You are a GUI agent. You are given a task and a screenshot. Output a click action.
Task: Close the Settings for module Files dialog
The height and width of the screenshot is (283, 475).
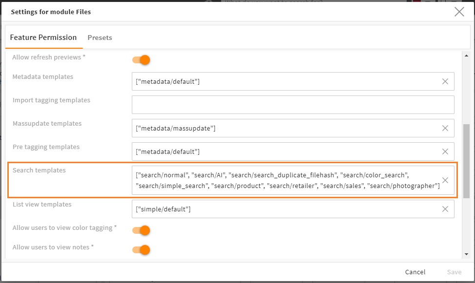point(459,12)
